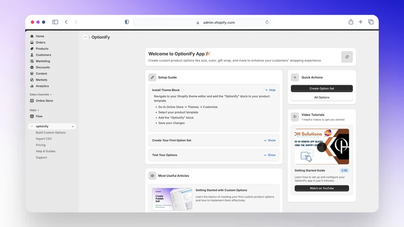The width and height of the screenshot is (404, 227).
Task: Focus the admin.shopify.com address bar
Action: pos(201,22)
